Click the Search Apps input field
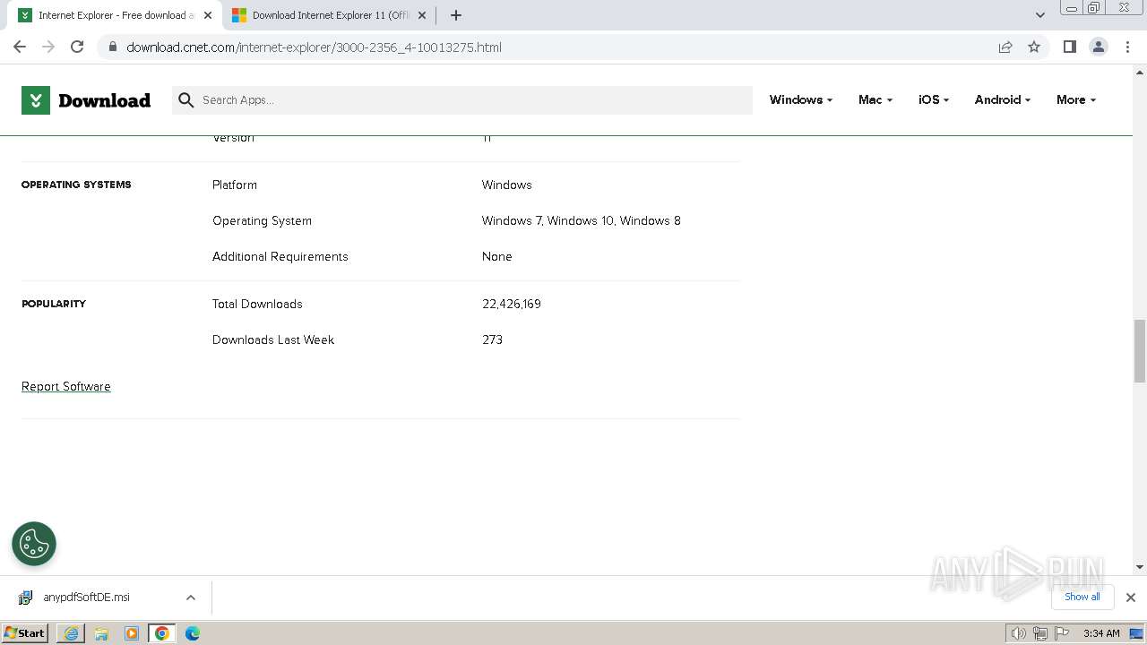This screenshot has height=645, width=1147. (x=462, y=100)
